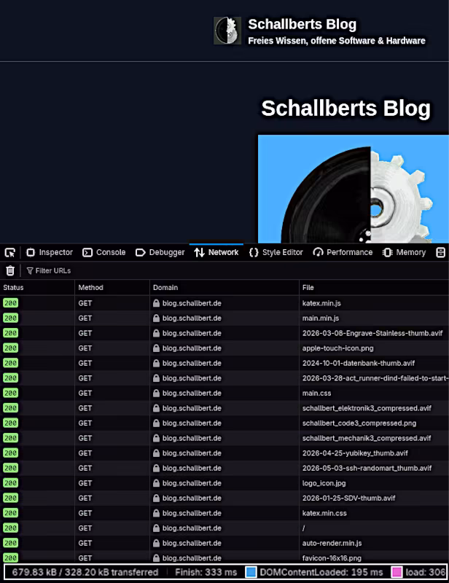This screenshot has height=583, width=449.
Task: Click the DOMContentLoaded: 195 ms status text
Action: click(x=321, y=572)
